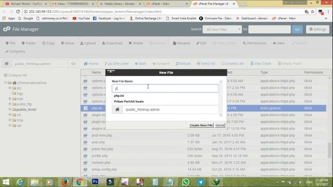Collapse the /home/abinashw root node
The height and width of the screenshot is (187, 333).
(5, 83)
